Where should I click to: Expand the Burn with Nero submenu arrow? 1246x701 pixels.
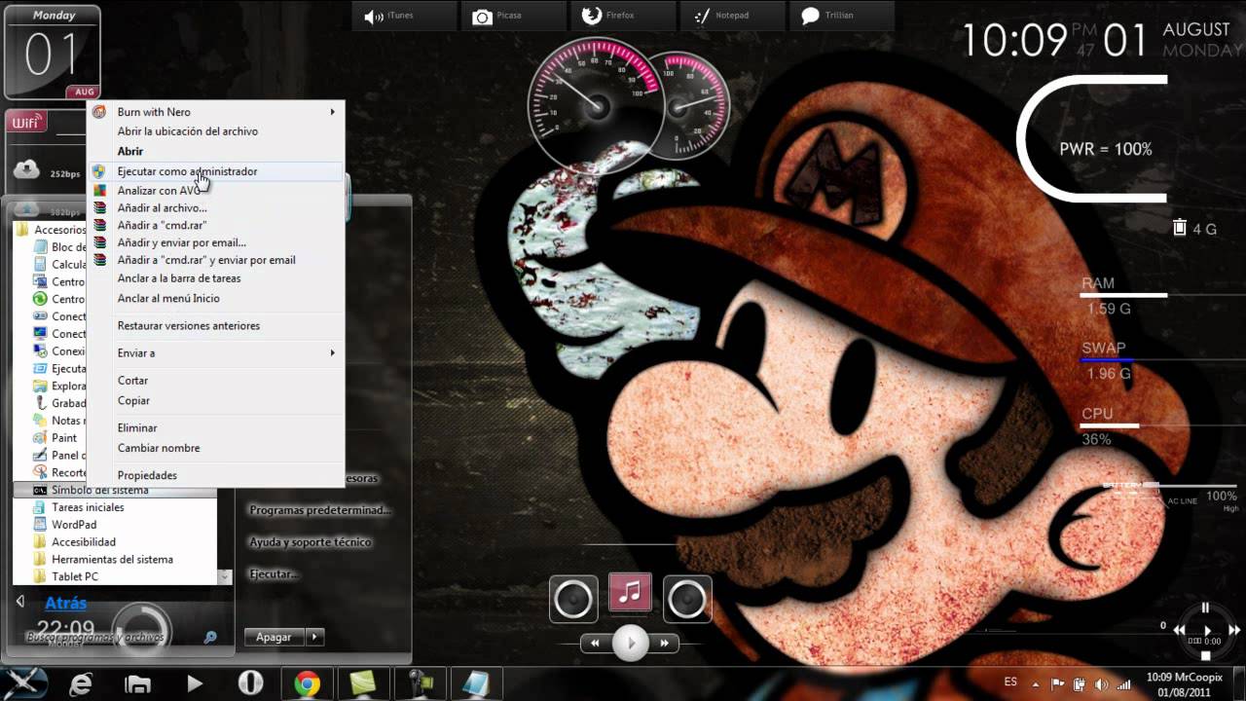(x=332, y=112)
